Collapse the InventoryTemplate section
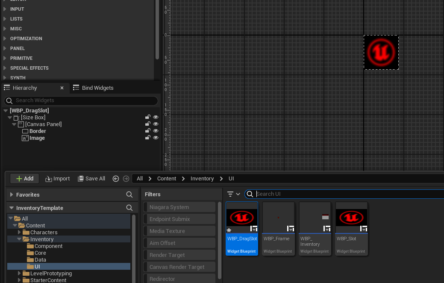Screen dimensions: 444x283 coord(12,208)
